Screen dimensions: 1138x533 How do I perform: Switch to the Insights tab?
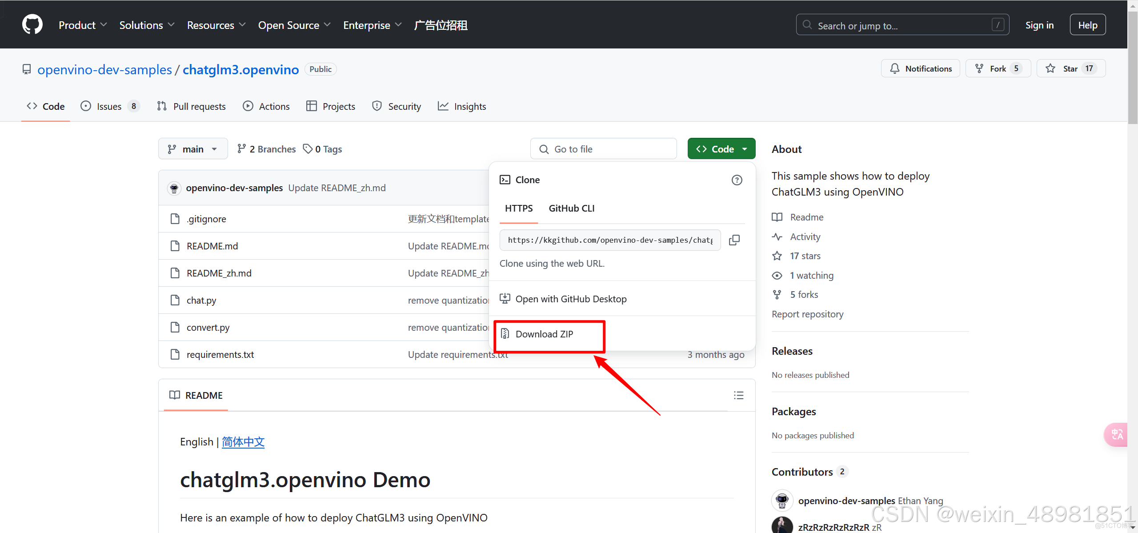click(461, 106)
